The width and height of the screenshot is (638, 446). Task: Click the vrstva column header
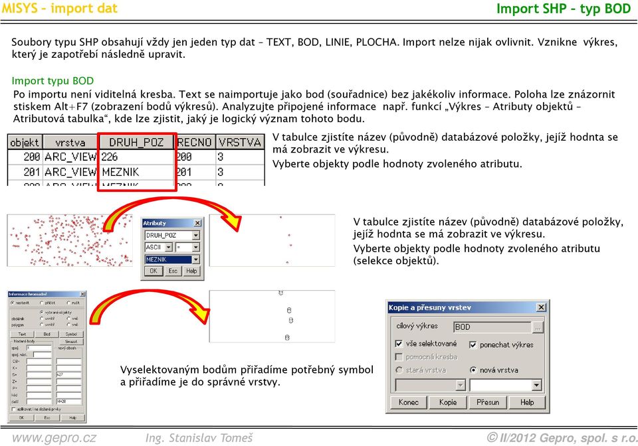(70, 142)
